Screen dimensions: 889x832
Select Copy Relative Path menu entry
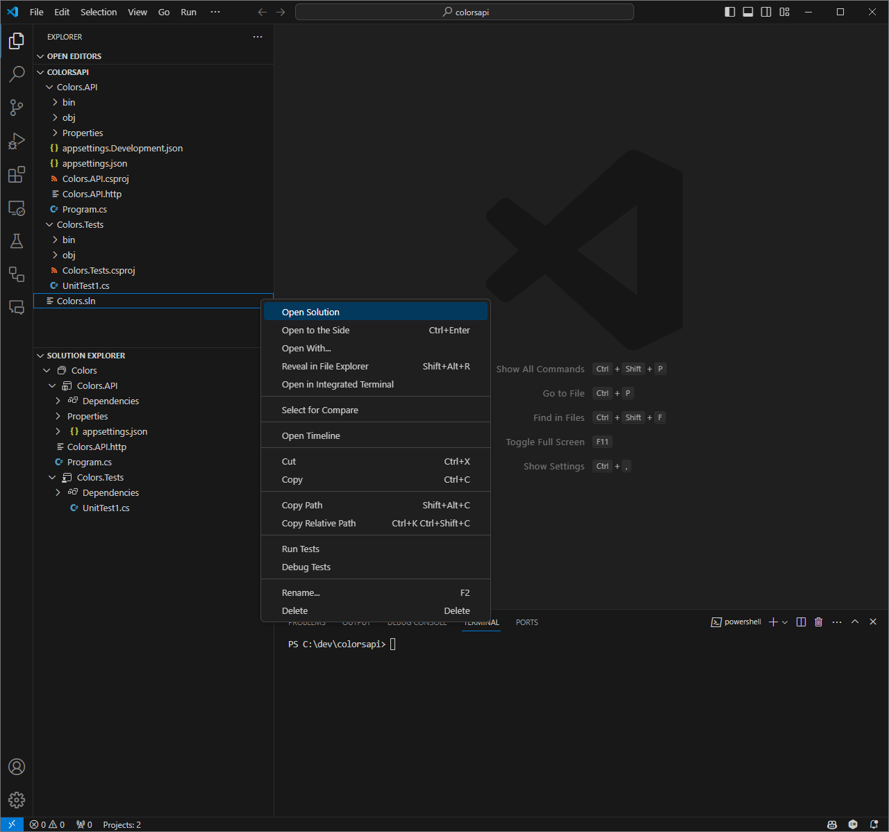point(376,524)
